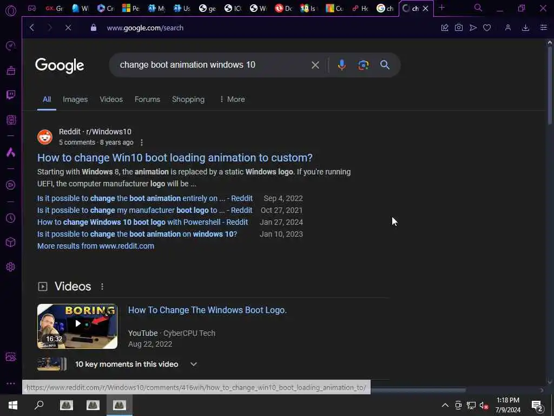Open the profile account icon
This screenshot has height=416, width=554.
[507, 28]
